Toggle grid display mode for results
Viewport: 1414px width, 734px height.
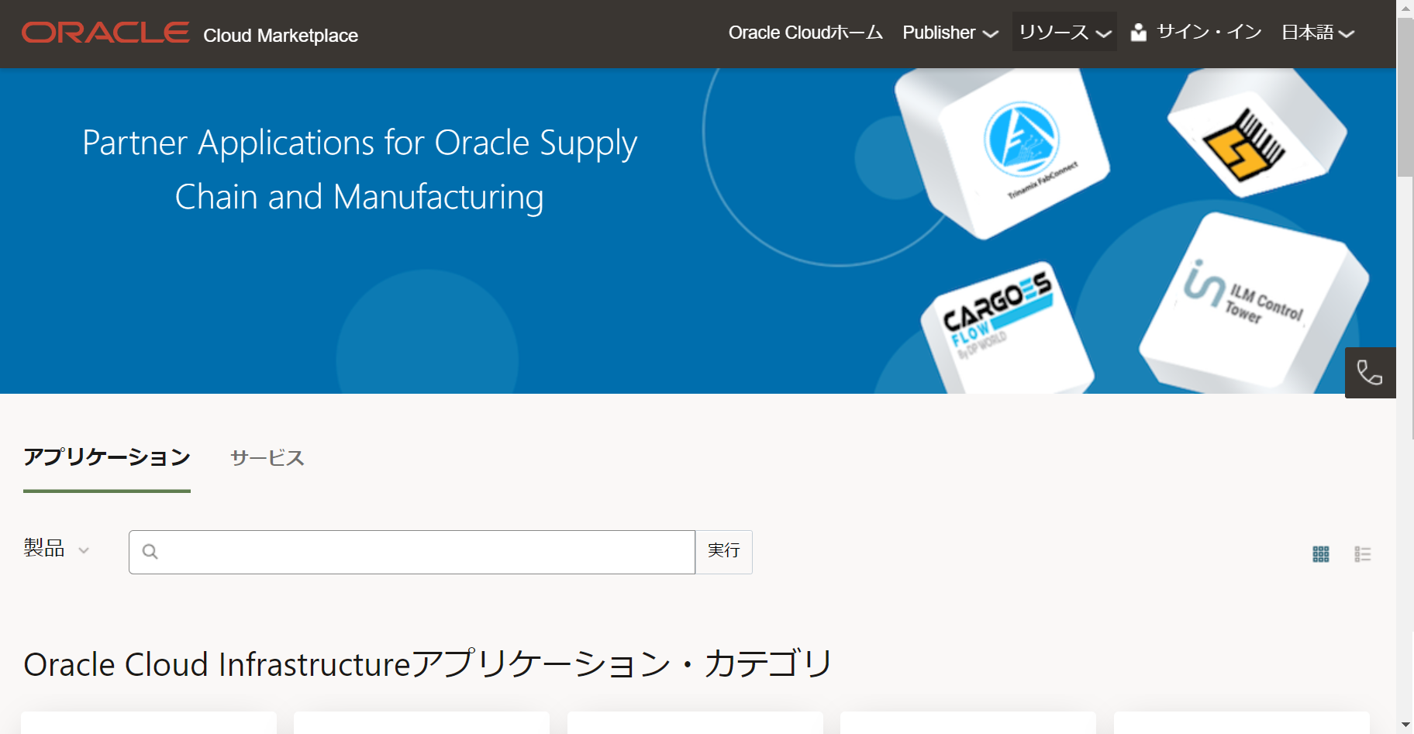pos(1321,553)
